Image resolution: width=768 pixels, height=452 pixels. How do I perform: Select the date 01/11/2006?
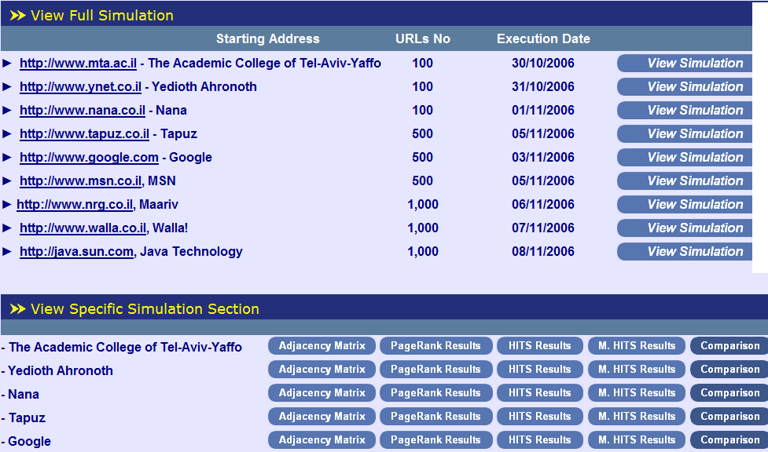543,110
